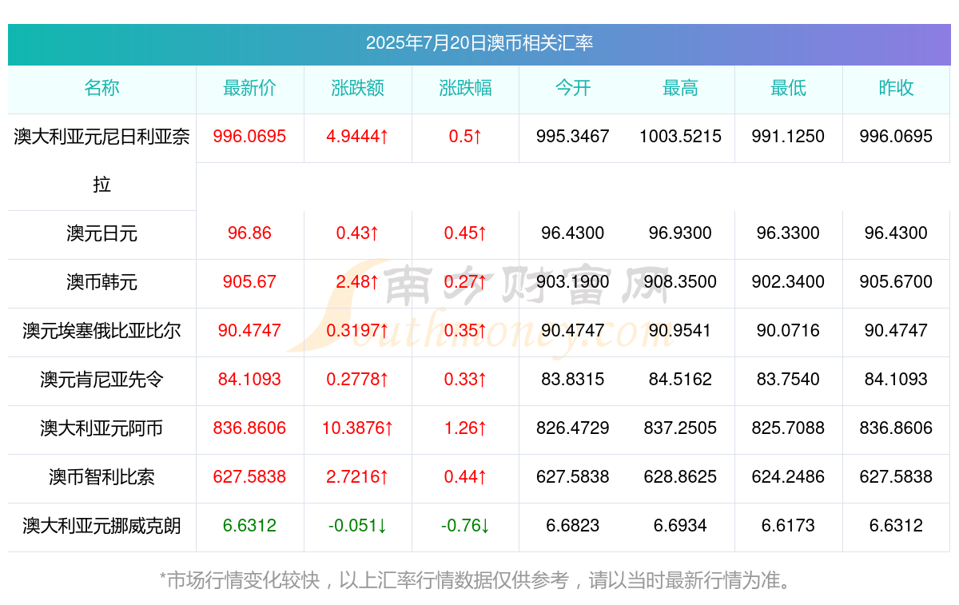Click change amount 0.2778↑
The width and height of the screenshot is (959, 605).
click(358, 380)
